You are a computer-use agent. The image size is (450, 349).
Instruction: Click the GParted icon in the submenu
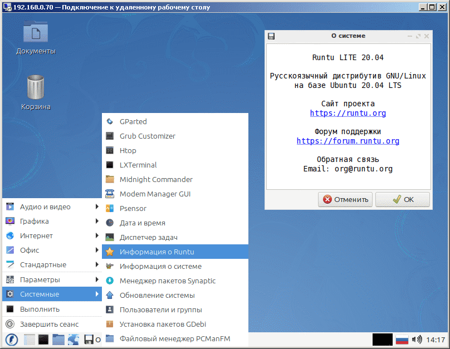110,121
